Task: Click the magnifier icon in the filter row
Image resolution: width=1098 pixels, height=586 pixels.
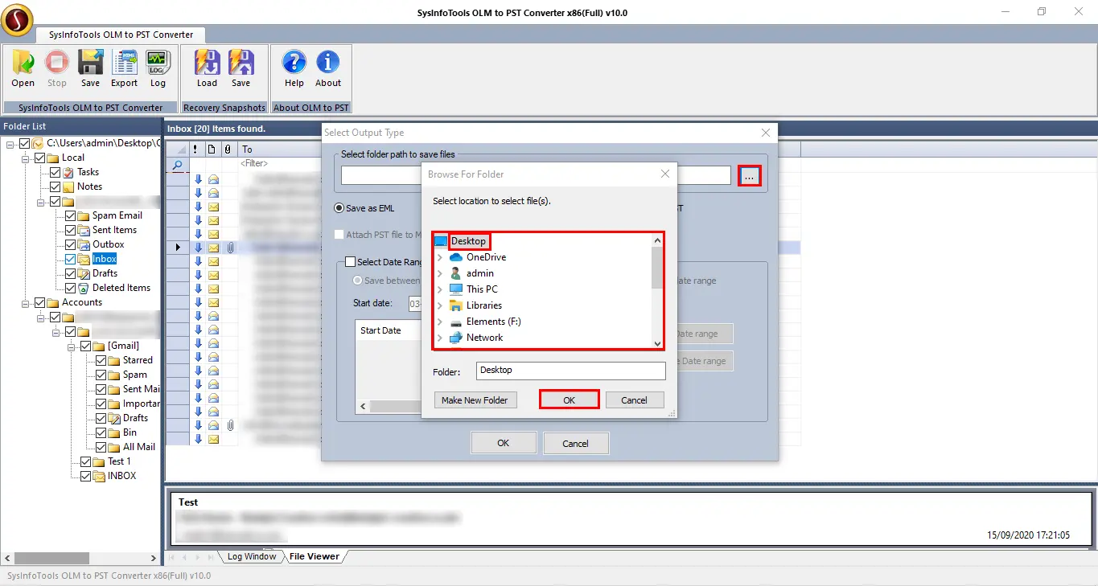Action: (x=178, y=164)
